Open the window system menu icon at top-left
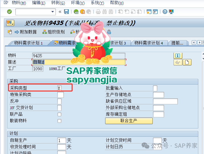This screenshot has height=154, width=204. coord(6,3)
